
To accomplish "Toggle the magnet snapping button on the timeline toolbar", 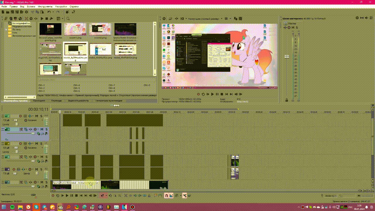I will (x=166, y=195).
